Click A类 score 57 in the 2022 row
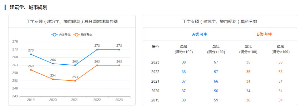Image resolution: width=305 pixels, height=111 pixels. tap(216, 72)
